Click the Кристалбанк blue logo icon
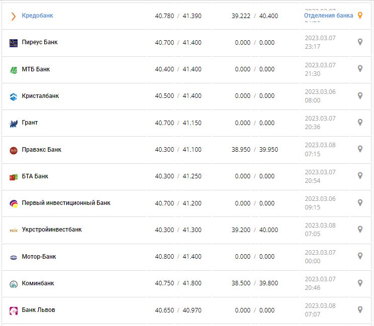This screenshot has width=374, height=326. pos(14,96)
